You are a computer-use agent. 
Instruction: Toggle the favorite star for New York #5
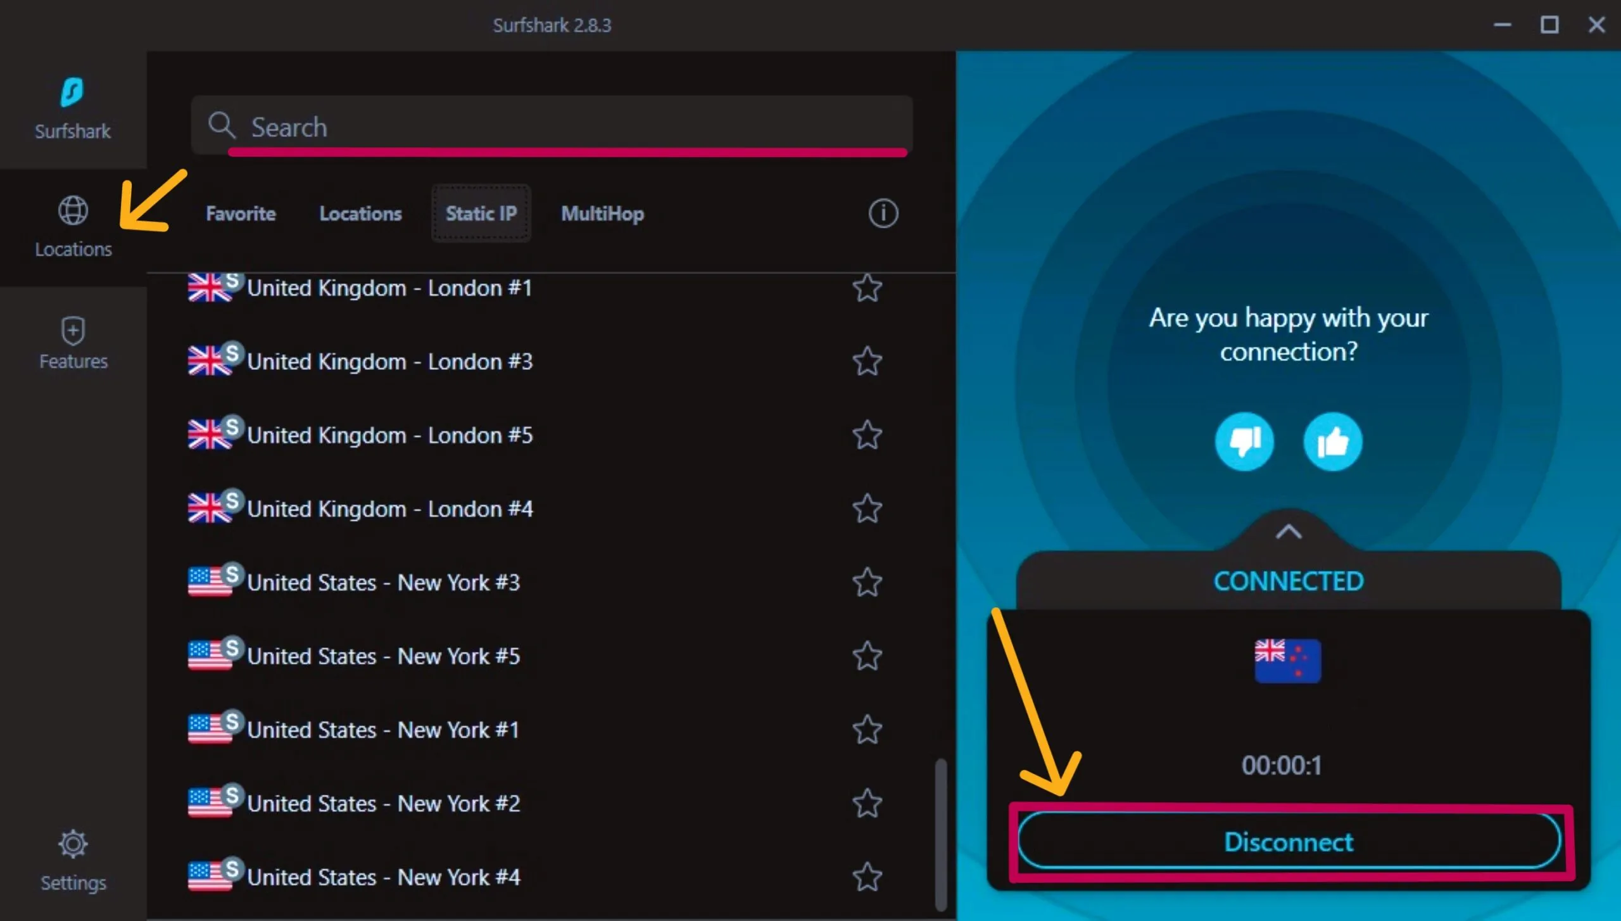tap(867, 656)
